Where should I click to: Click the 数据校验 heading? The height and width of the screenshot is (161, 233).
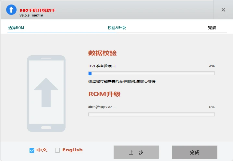pyautogui.click(x=103, y=53)
